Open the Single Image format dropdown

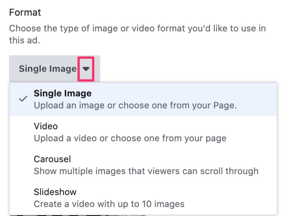click(55, 69)
